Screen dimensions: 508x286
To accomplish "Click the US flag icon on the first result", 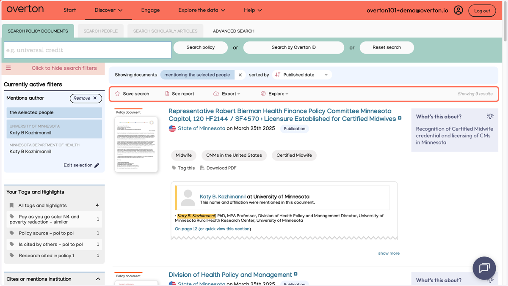I will click(172, 128).
